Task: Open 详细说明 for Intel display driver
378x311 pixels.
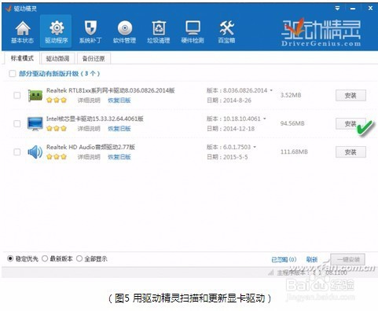Action: [x=89, y=129]
